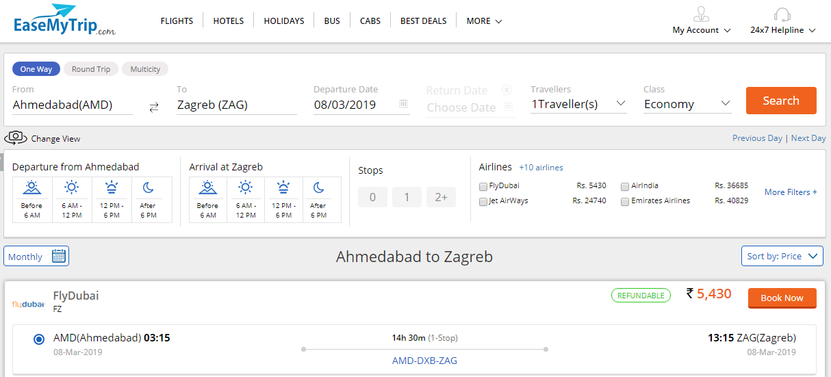Check the FlyDubai airline filter
Screen dimensions: 831x377
pos(484,186)
